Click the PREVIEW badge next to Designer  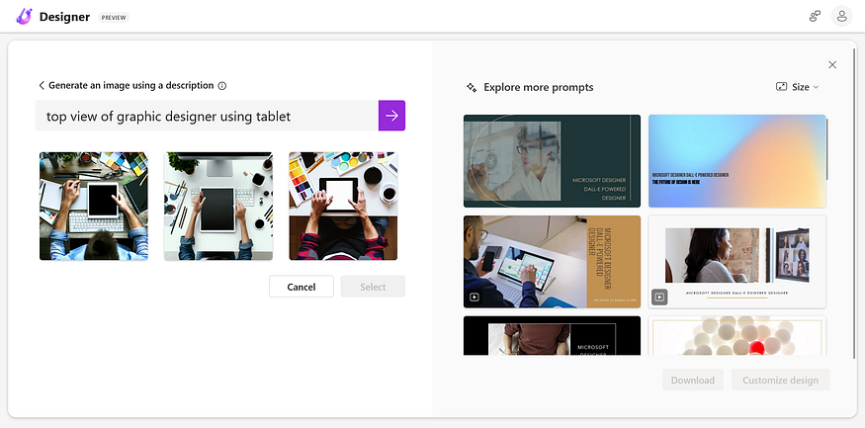pyautogui.click(x=114, y=17)
